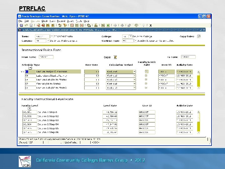This screenshot has width=225, height=169.
Task: Click the Print toolbar icon
Action: pyautogui.click(x=96, y=25)
